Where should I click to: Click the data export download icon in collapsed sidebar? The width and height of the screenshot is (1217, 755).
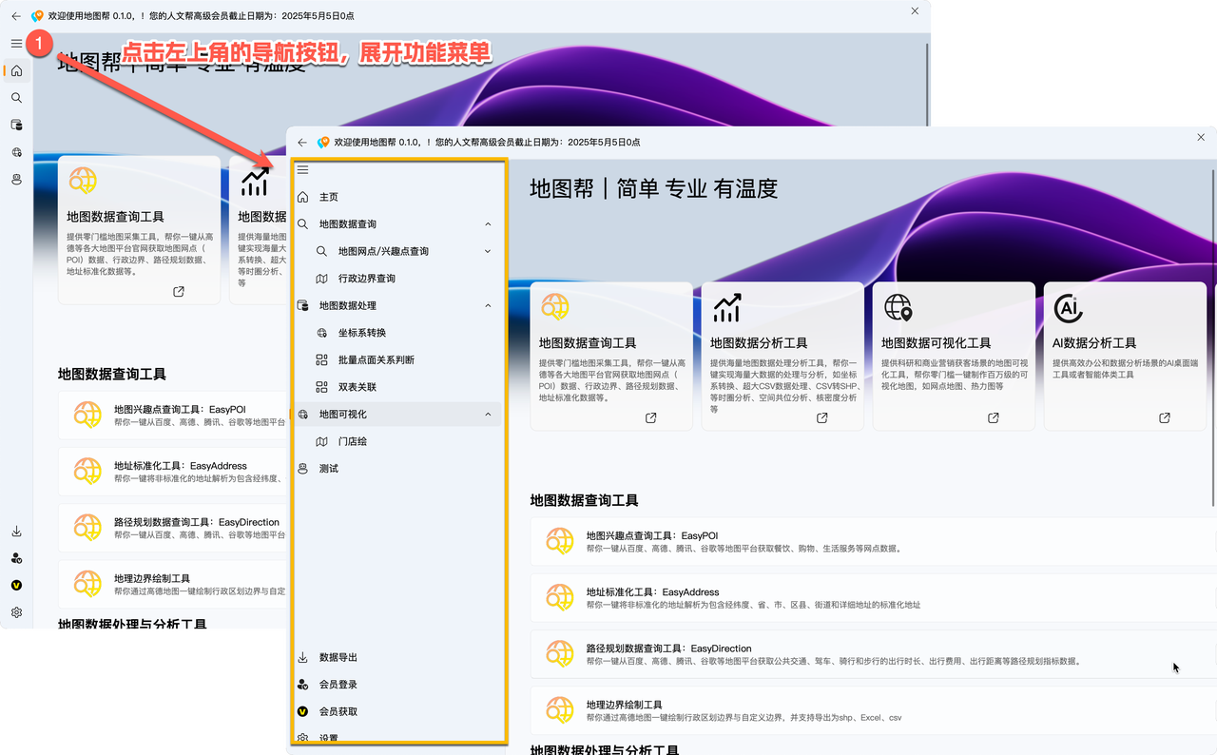pyautogui.click(x=16, y=532)
